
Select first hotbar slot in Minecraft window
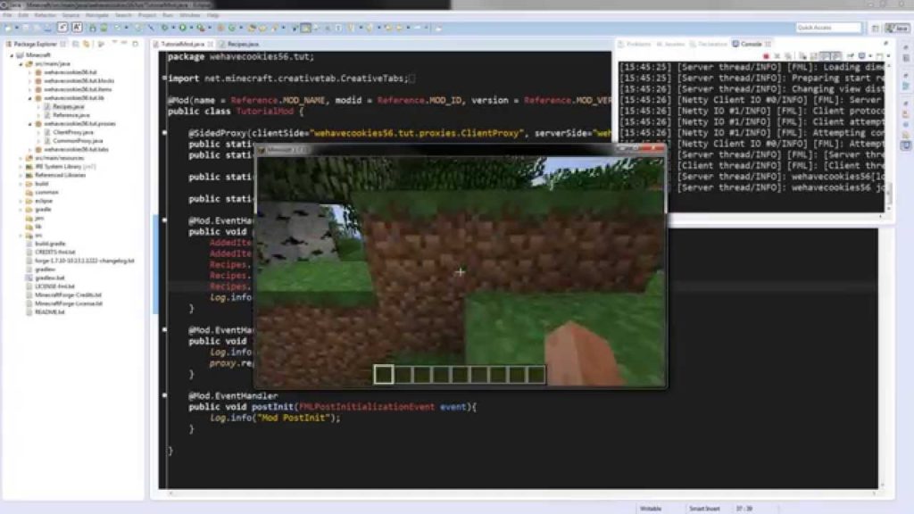[384, 374]
